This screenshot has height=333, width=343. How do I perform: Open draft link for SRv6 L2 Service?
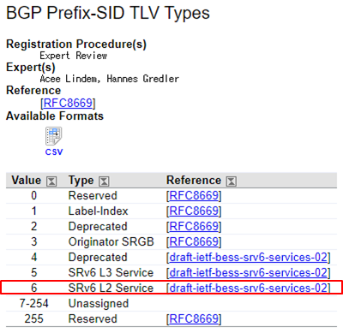point(249,288)
